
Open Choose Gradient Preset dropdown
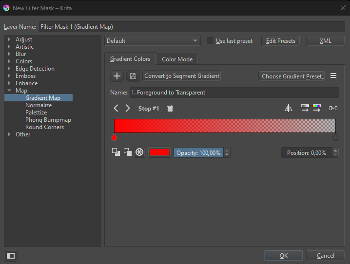[x=292, y=76]
